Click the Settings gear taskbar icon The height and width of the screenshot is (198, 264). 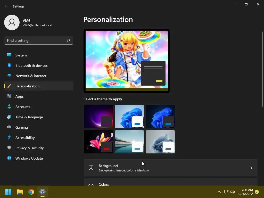[x=43, y=192]
